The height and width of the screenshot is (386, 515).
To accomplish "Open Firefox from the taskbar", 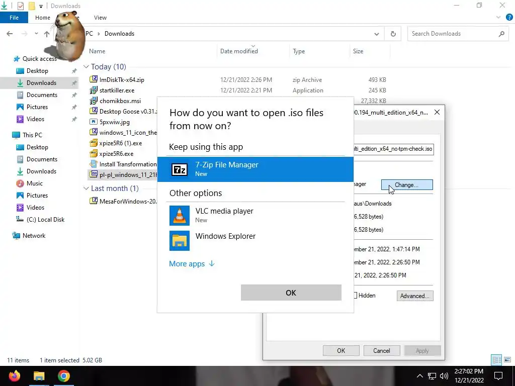I will [x=14, y=376].
